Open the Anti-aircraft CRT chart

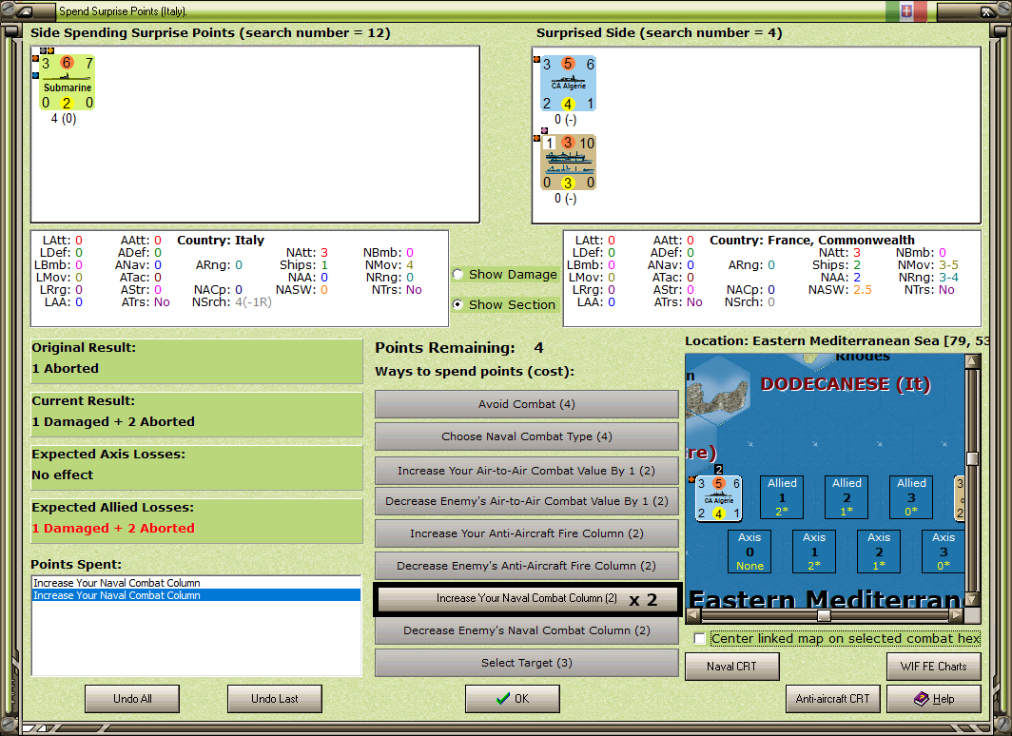coord(832,699)
